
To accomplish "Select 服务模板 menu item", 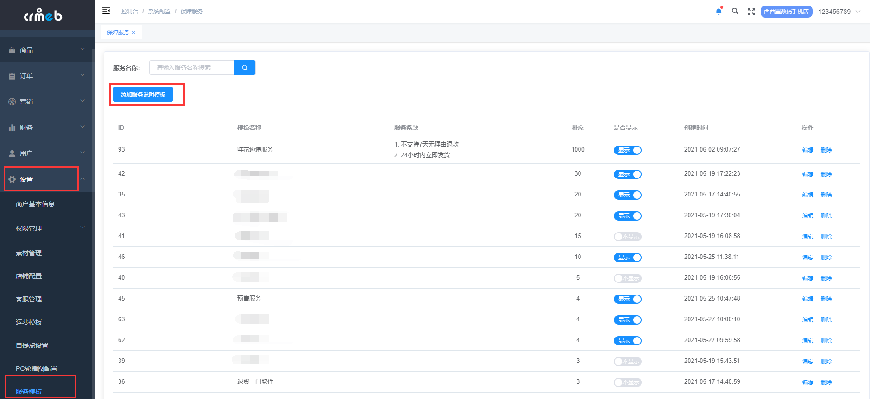I will click(x=29, y=392).
